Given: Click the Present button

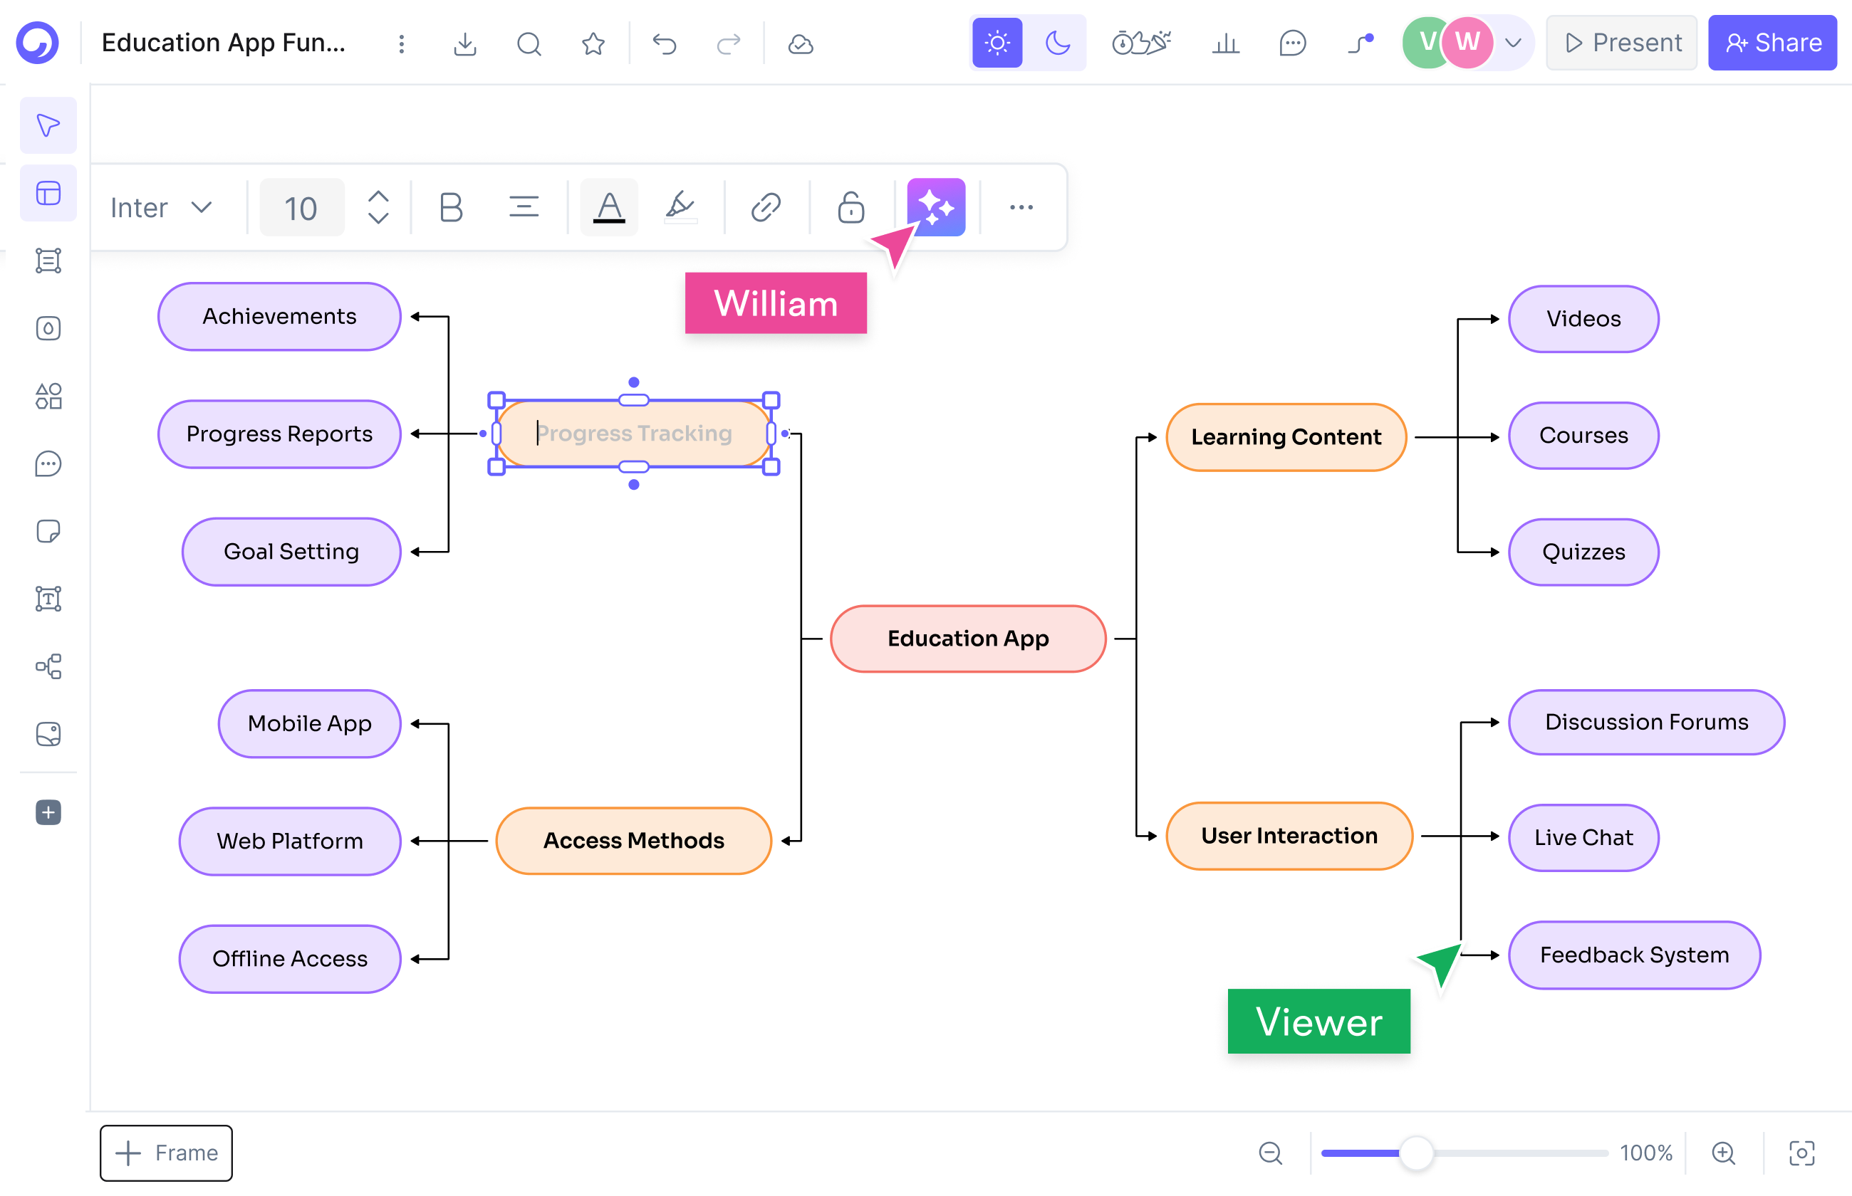Looking at the screenshot, I should [x=1621, y=43].
